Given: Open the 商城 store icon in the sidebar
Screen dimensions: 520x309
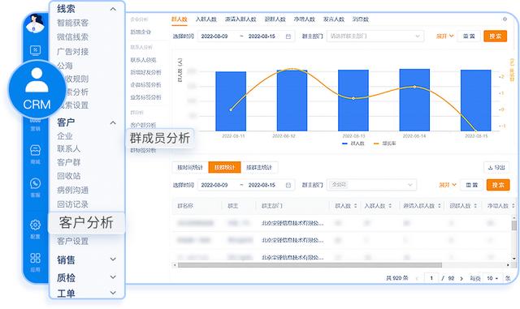Looking at the screenshot, I should 35,150.
